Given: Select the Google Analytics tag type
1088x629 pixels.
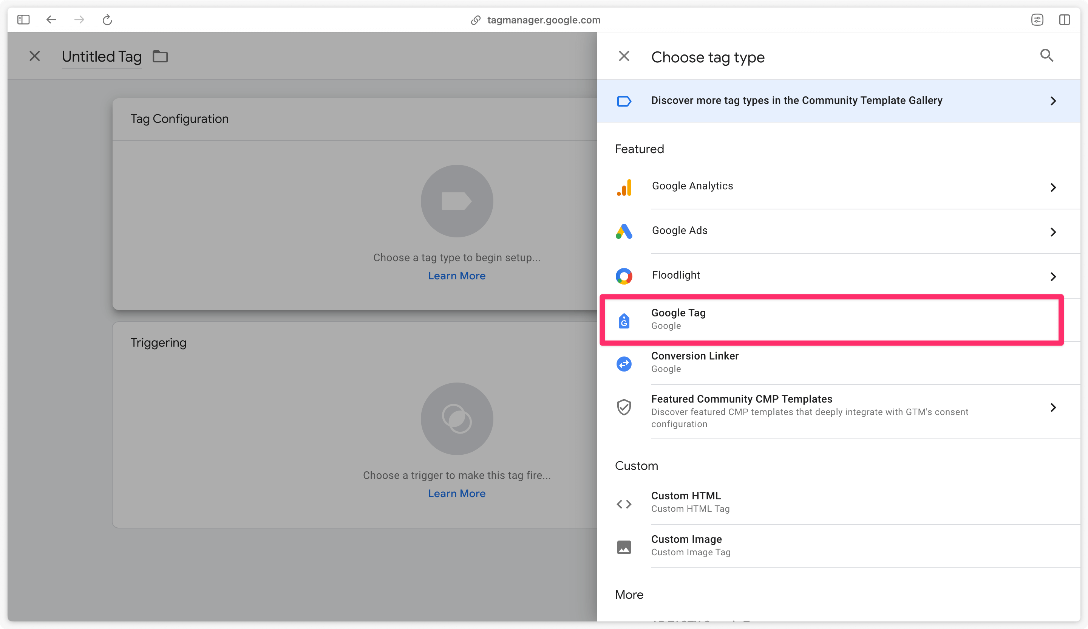Looking at the screenshot, I should tap(838, 187).
